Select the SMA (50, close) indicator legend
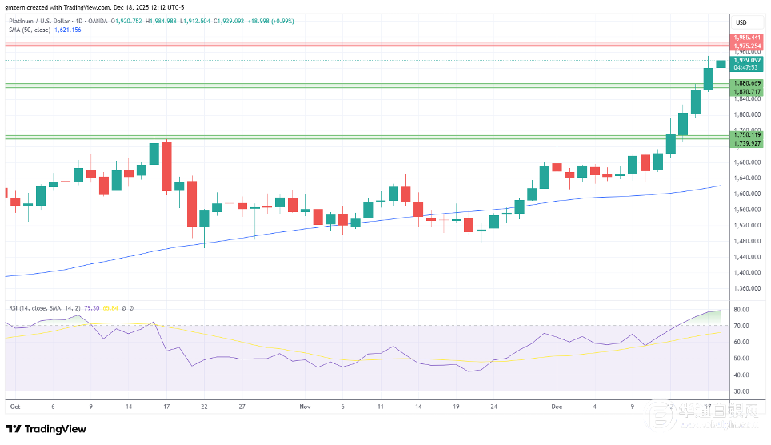771x445 pixels. click(x=30, y=30)
